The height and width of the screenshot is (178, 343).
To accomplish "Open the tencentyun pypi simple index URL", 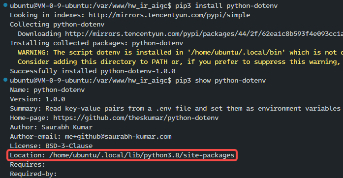I will (x=169, y=15).
